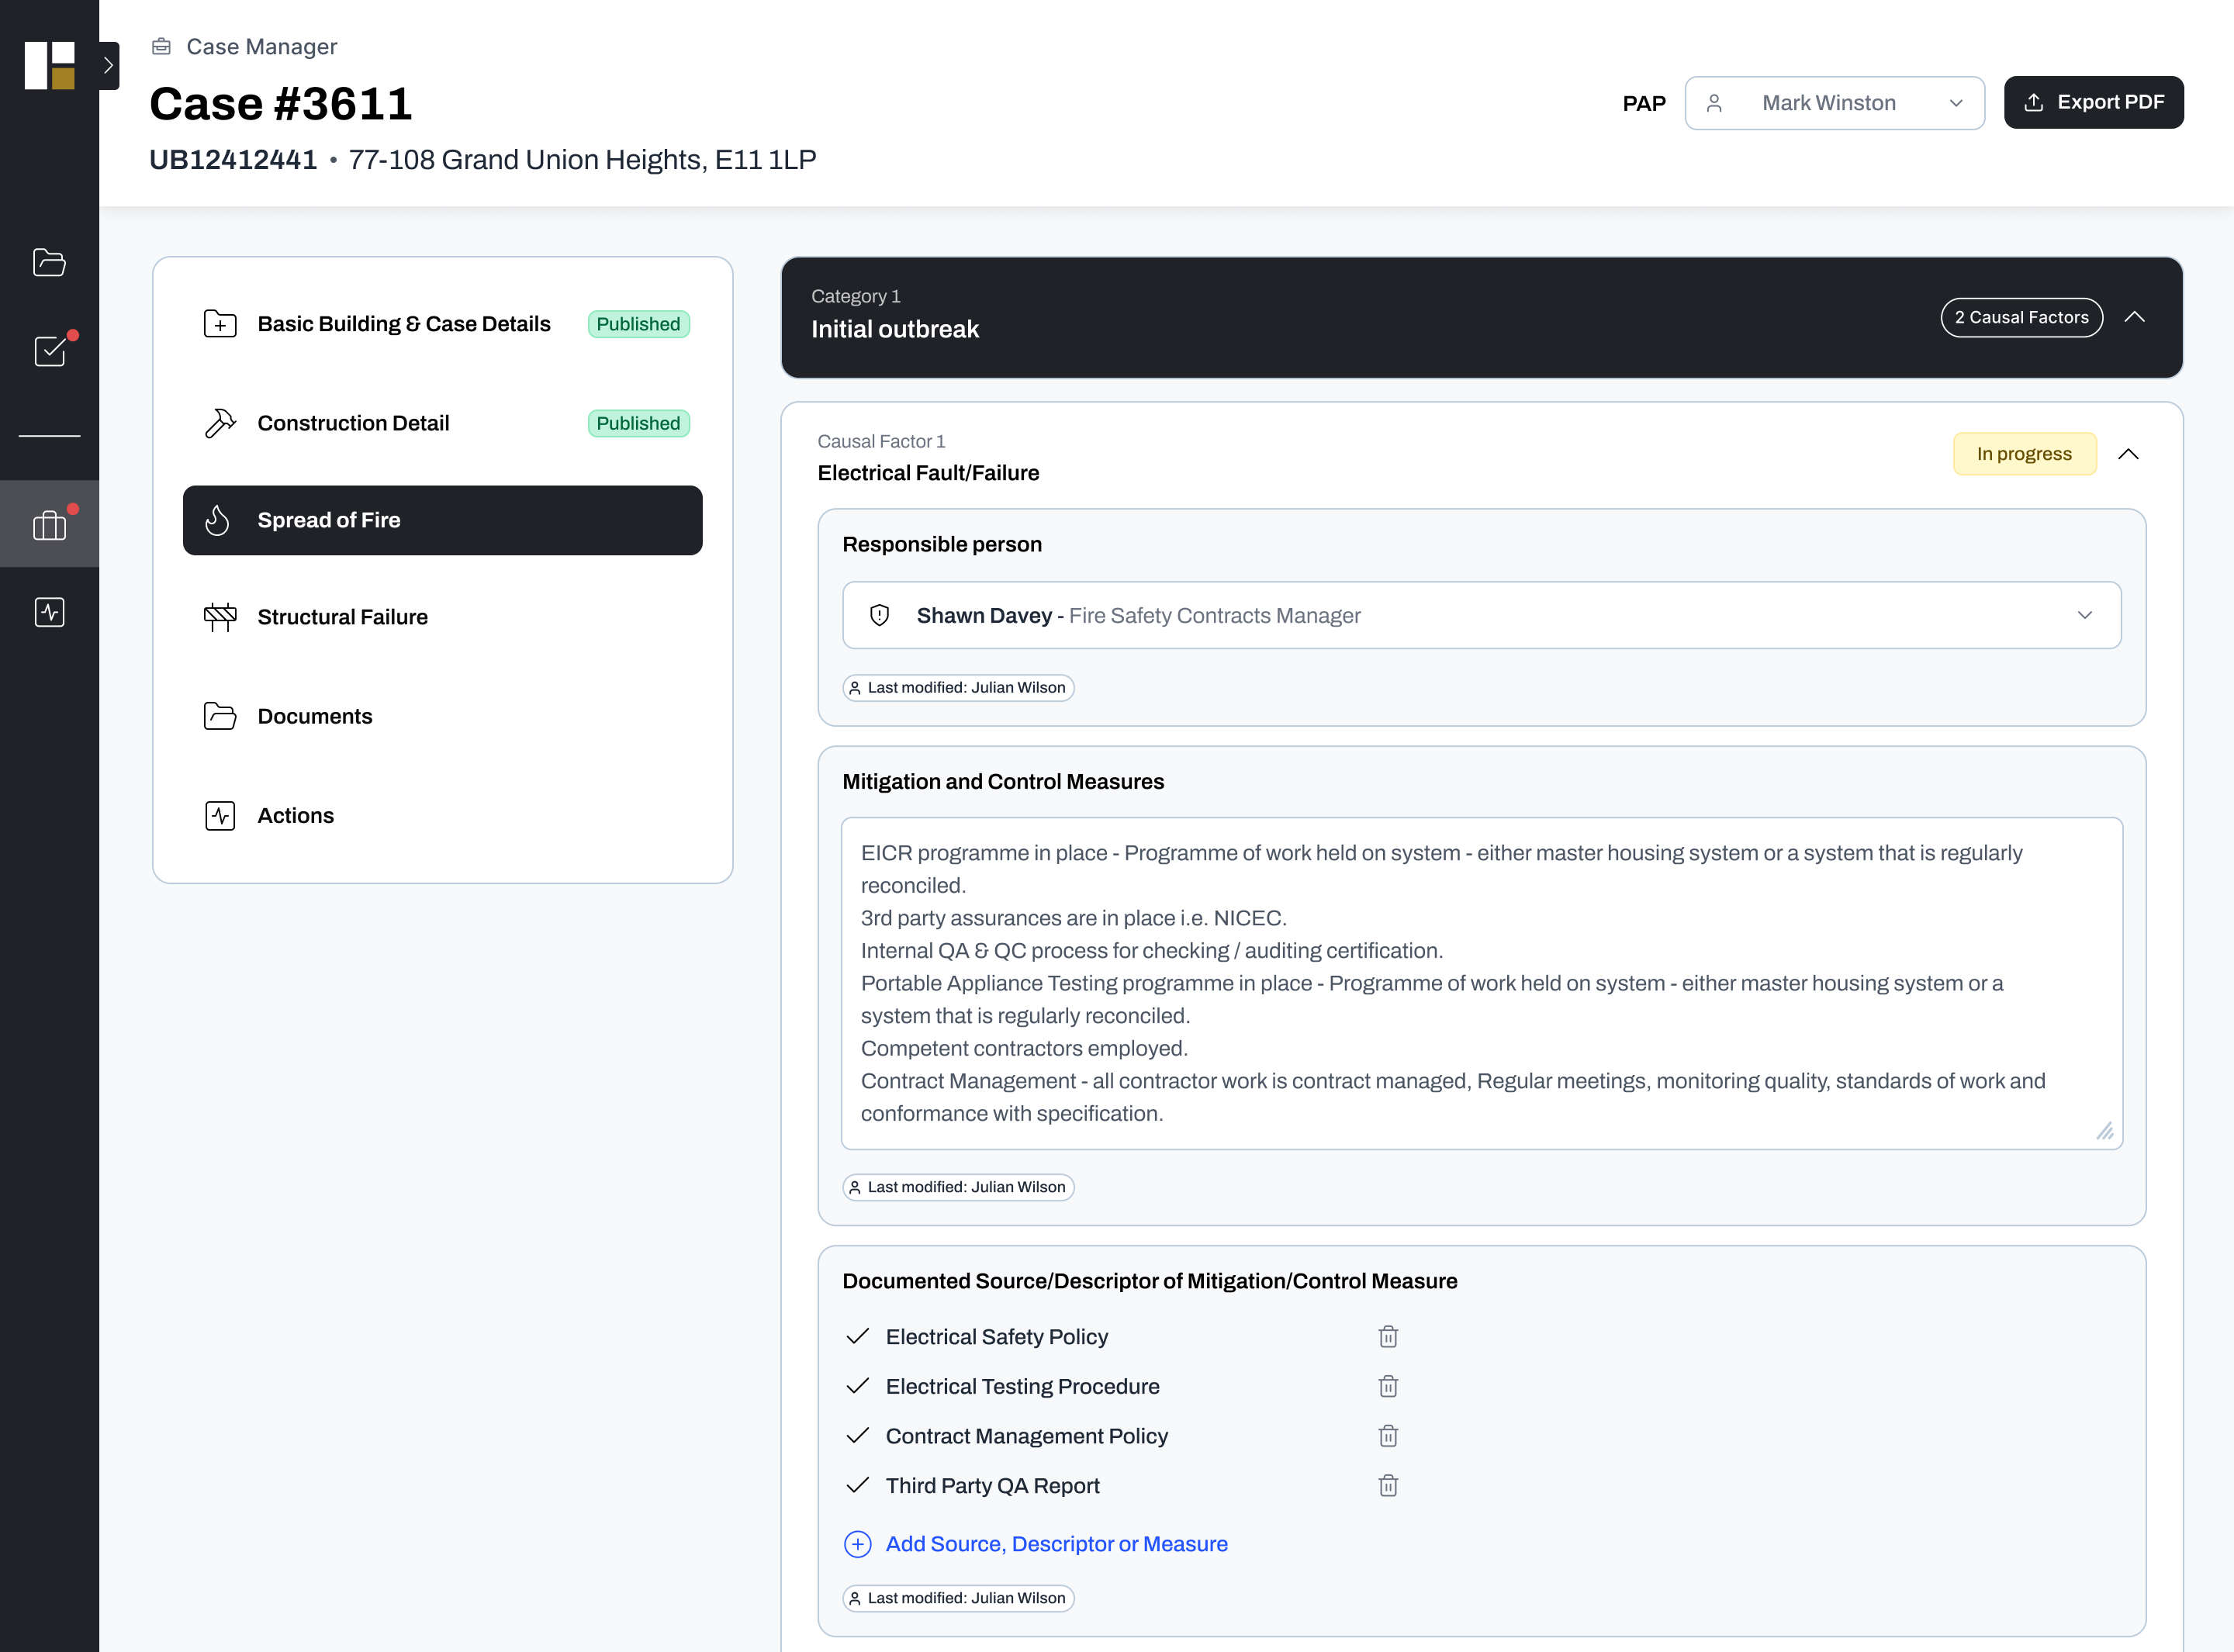Open the Documents section
Screen dimensions: 2234x1652
point(443,716)
